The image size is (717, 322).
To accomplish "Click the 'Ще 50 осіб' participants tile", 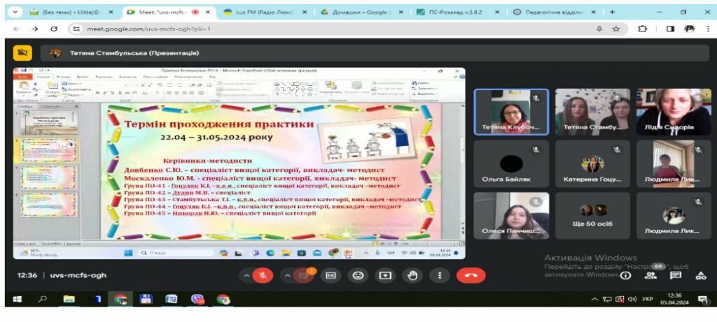I will pyautogui.click(x=592, y=217).
